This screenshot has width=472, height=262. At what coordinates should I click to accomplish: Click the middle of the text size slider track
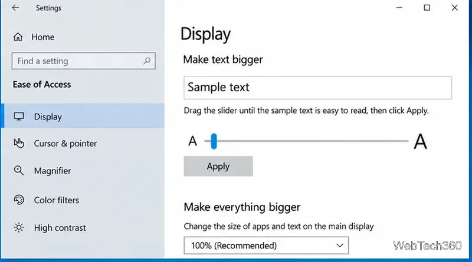coord(306,141)
